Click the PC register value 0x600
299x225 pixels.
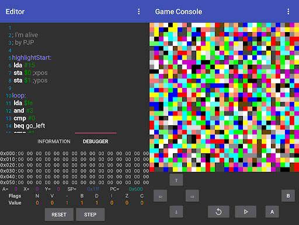click(x=136, y=189)
